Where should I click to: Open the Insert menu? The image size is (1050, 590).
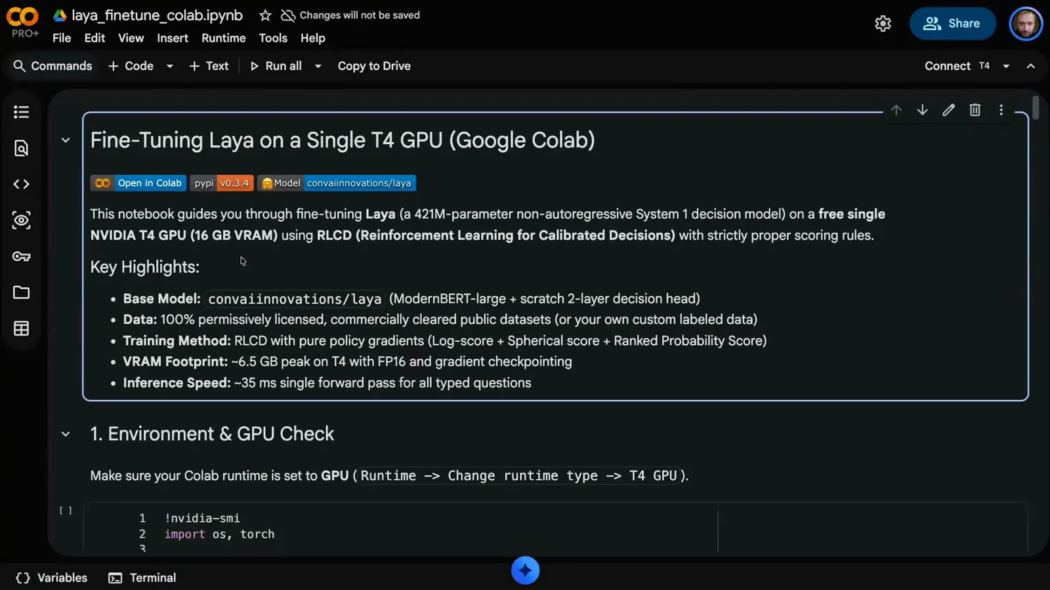point(173,38)
